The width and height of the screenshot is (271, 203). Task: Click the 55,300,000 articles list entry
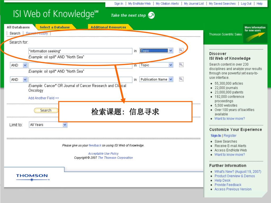click(229, 83)
